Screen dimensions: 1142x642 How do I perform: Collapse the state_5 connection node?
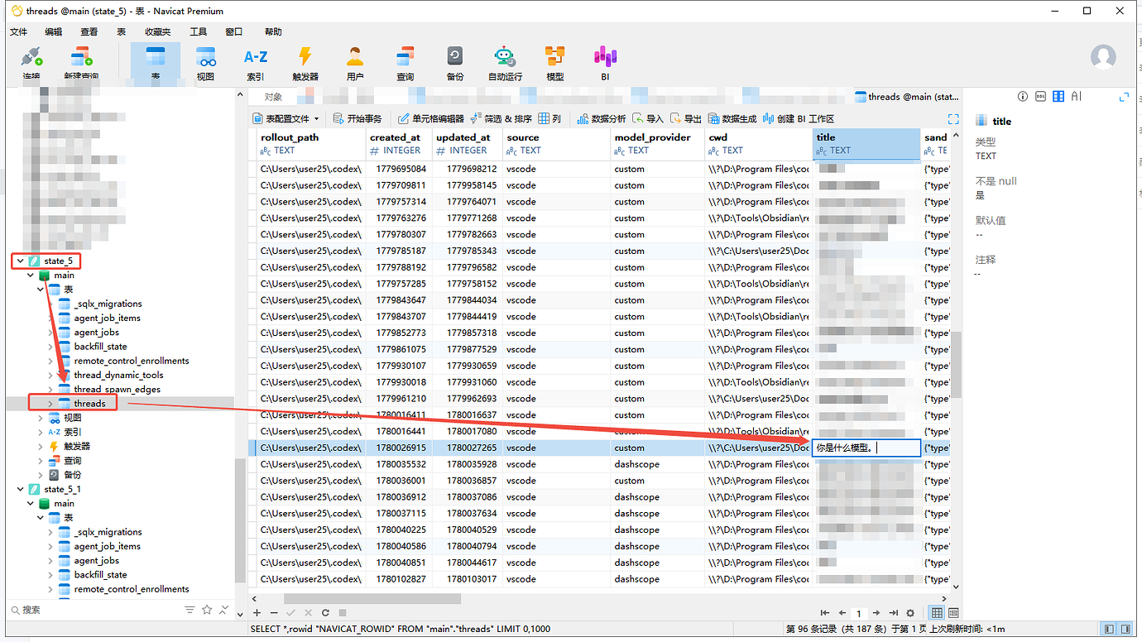tap(20, 261)
